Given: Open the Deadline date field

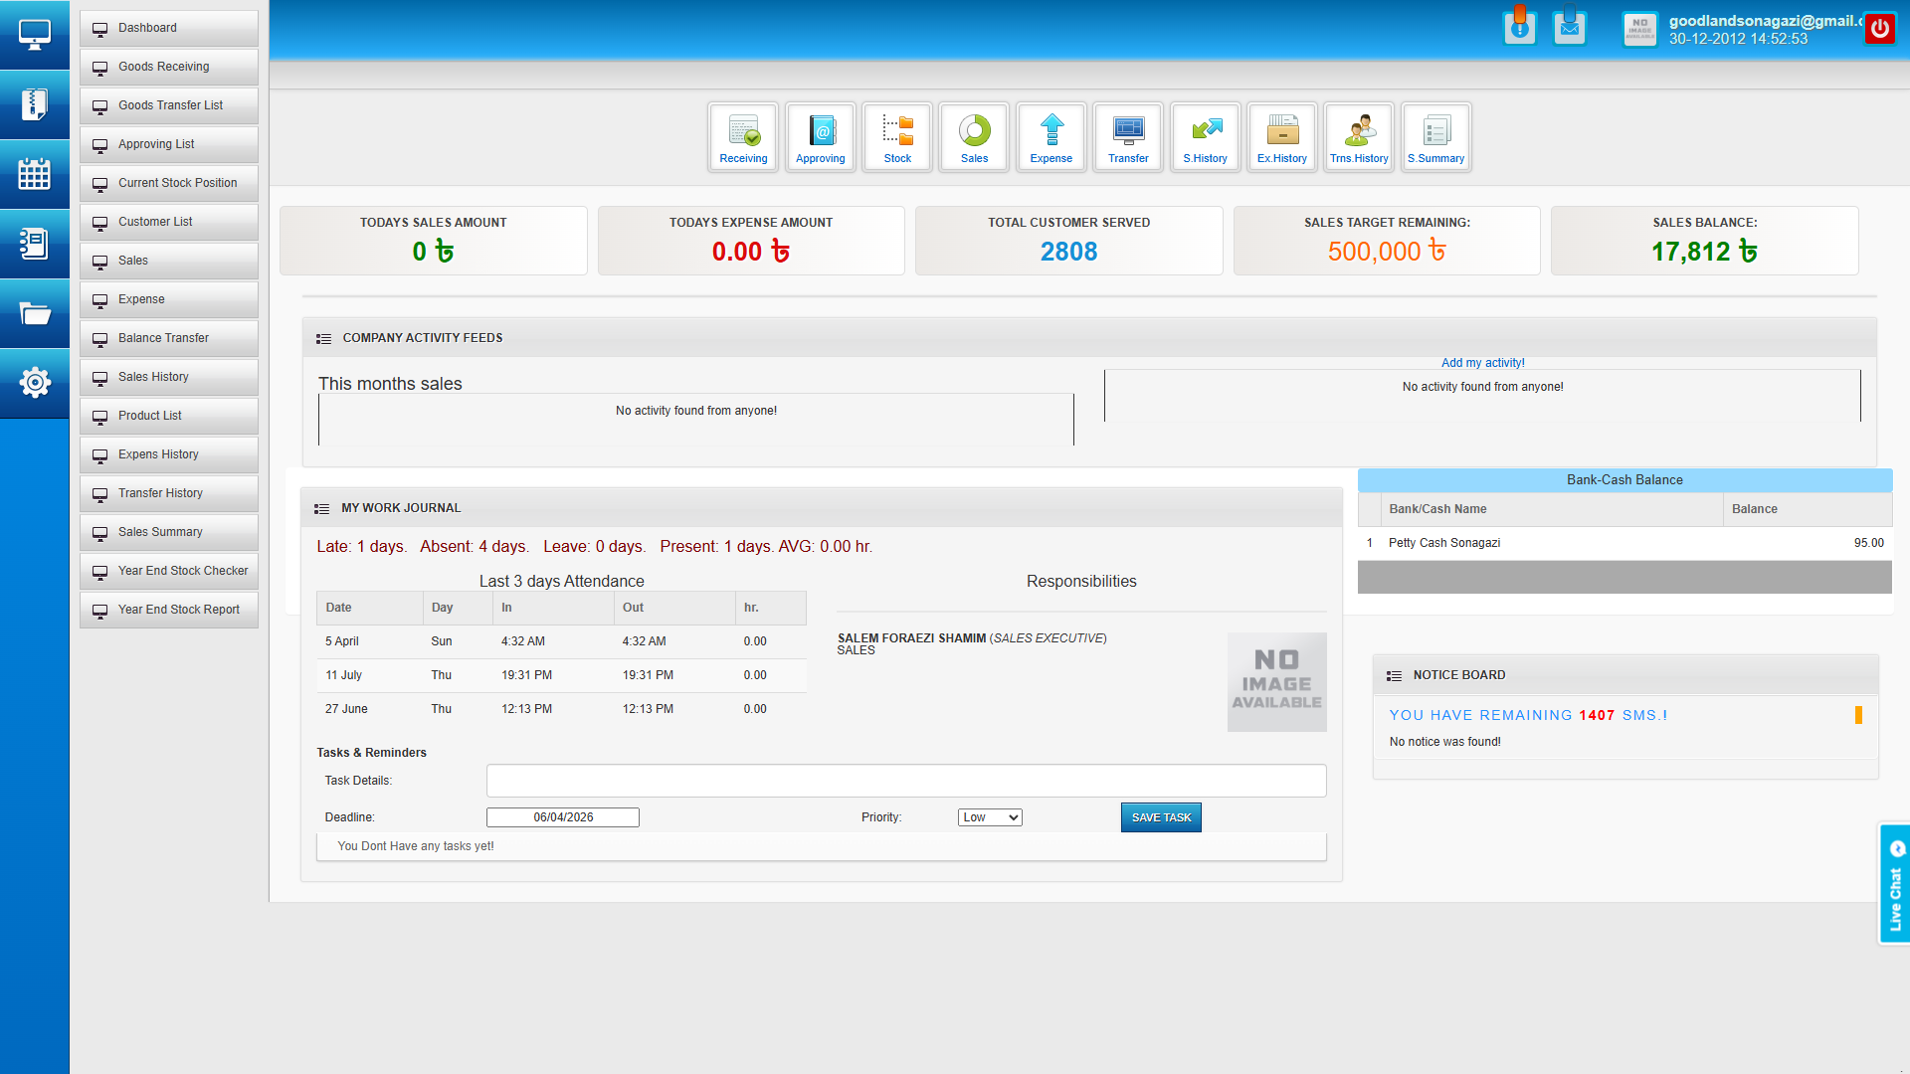Looking at the screenshot, I should (562, 816).
